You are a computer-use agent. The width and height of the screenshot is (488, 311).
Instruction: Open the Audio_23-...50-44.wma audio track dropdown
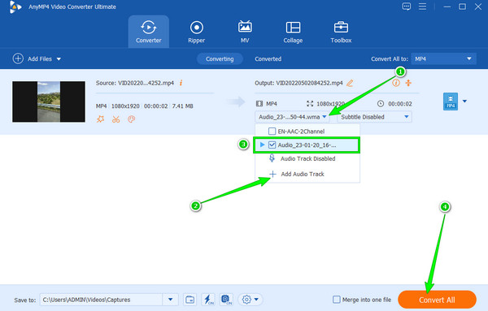click(292, 117)
